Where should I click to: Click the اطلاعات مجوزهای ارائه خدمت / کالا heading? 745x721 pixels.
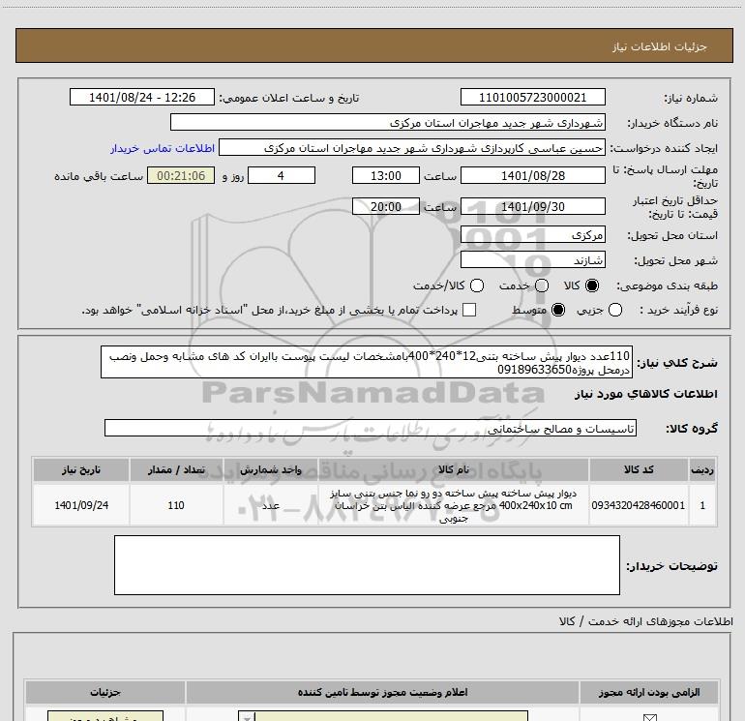645,621
